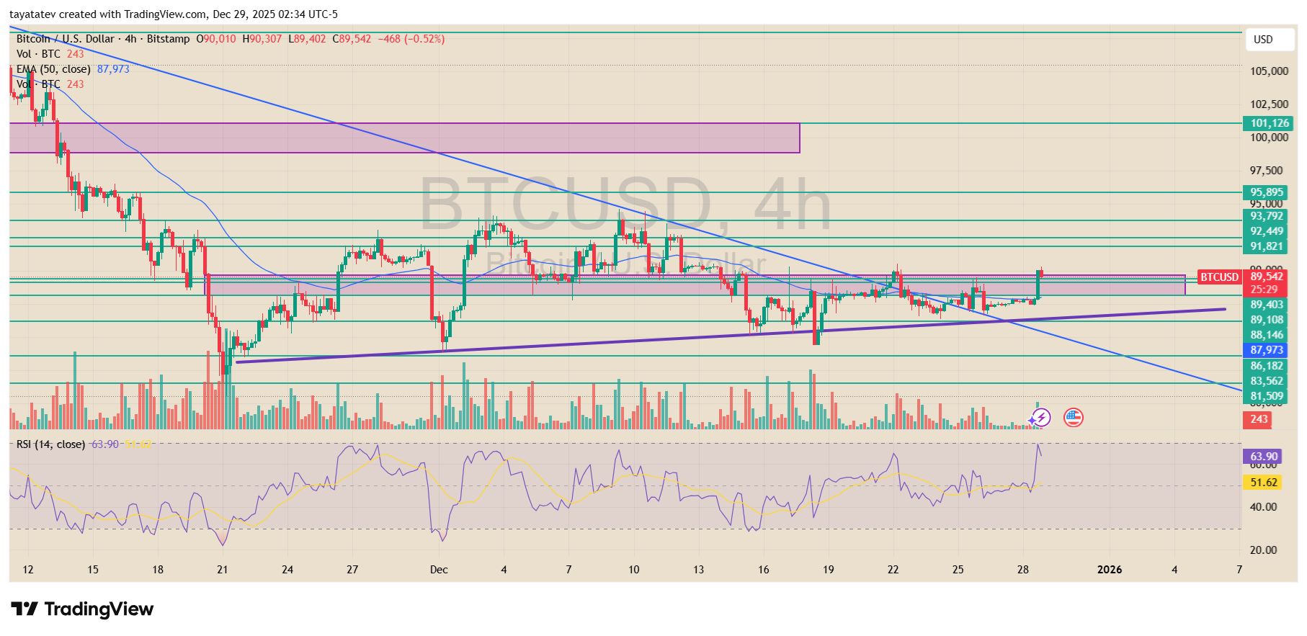Open the USD currency selector
The image size is (1307, 636).
(x=1263, y=40)
